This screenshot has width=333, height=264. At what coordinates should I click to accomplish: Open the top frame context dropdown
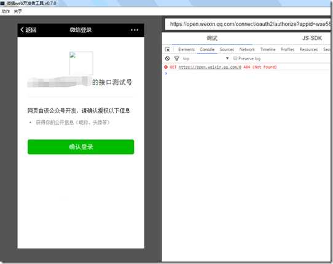coord(206,58)
